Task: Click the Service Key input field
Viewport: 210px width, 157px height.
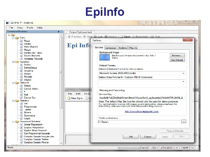Action: [142, 98]
